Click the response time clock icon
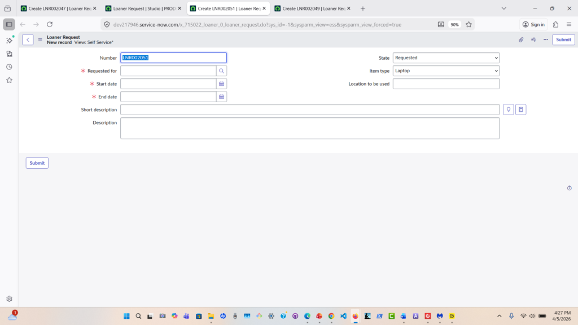The height and width of the screenshot is (325, 578). click(569, 188)
